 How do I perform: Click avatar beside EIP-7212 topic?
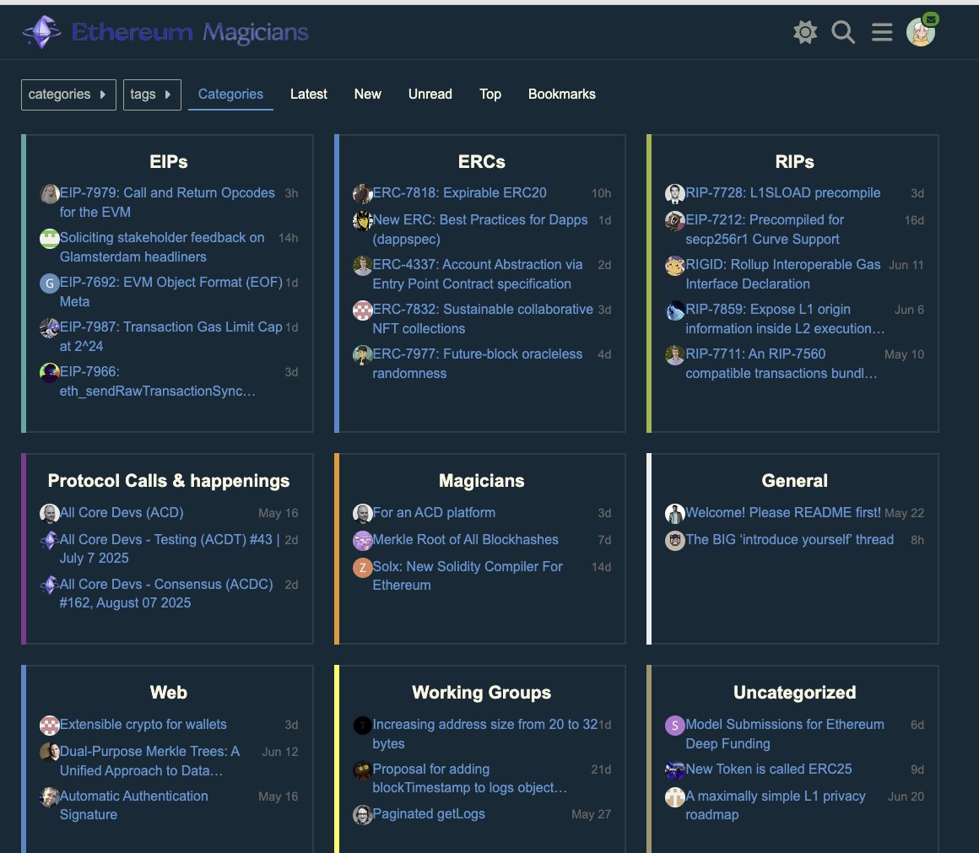675,220
